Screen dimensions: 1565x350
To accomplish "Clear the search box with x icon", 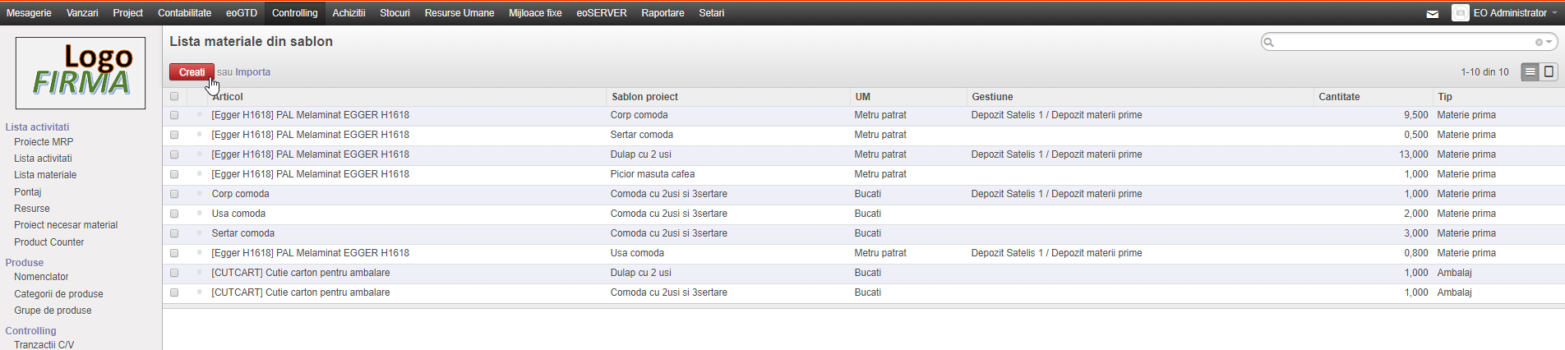I will pos(1539,42).
